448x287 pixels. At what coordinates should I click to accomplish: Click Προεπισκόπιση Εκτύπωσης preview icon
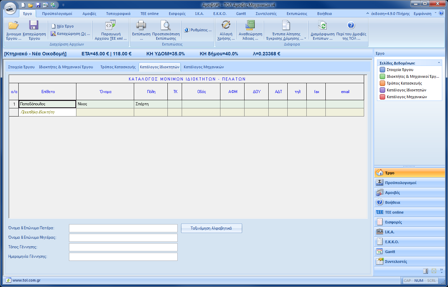(166, 25)
